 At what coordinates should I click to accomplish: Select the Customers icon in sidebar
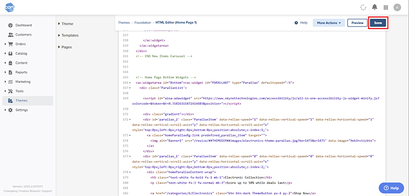10,35
